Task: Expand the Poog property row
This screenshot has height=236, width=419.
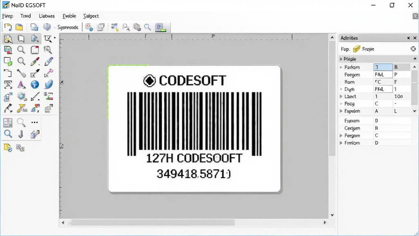Action: point(341,104)
